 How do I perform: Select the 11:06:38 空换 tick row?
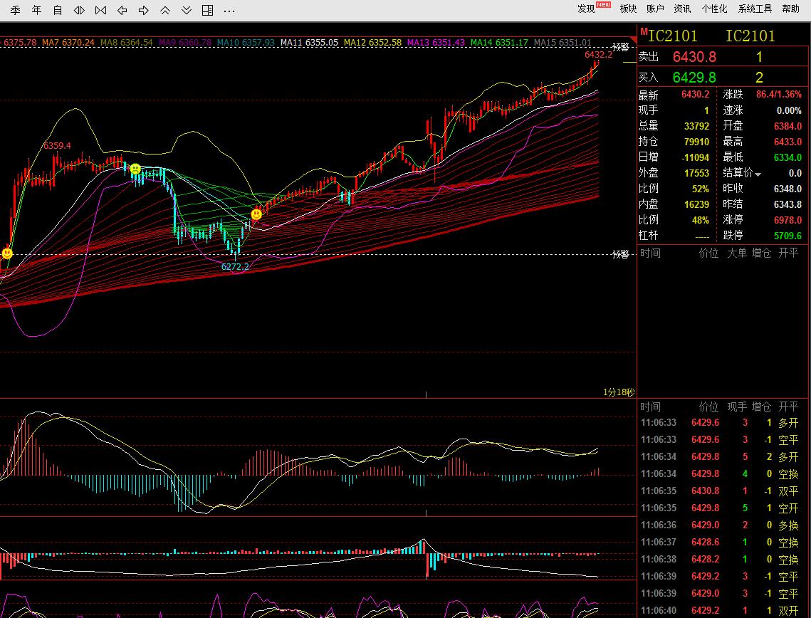[721, 559]
